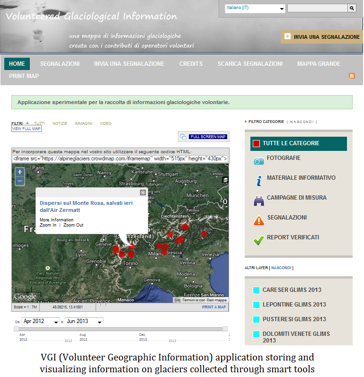
Task: Open the Credits tab
Action: 191,64
